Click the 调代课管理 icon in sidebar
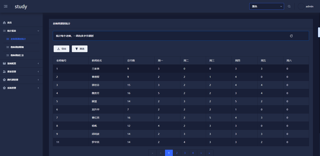The width and height of the screenshot is (320, 156). click(x=4, y=80)
